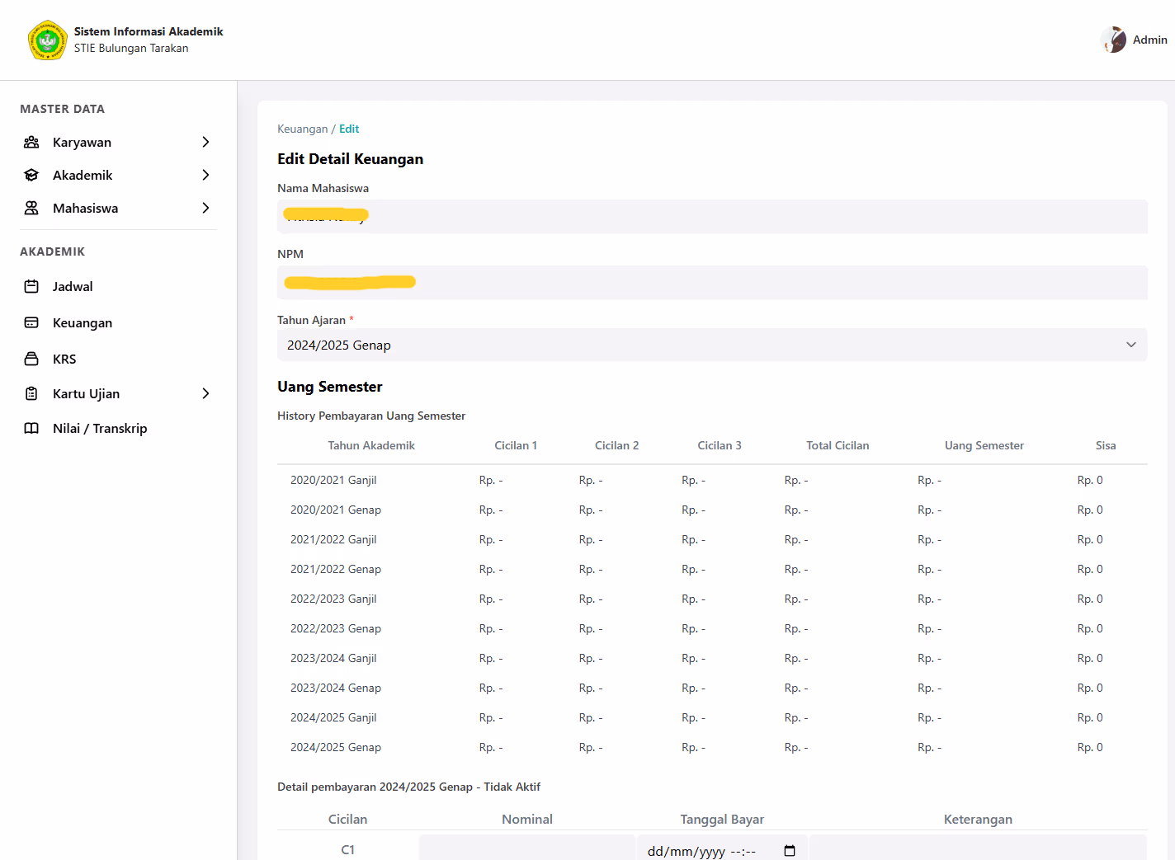Click the Keuangan card icon
The height and width of the screenshot is (860, 1175).
31,323
